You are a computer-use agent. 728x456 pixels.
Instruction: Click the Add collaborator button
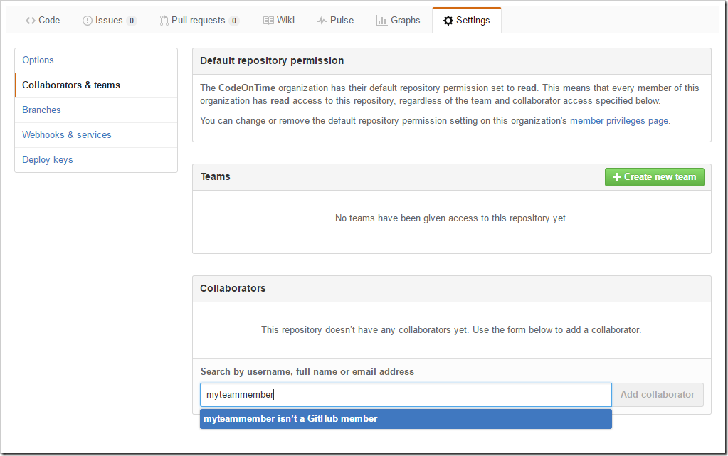tap(658, 395)
